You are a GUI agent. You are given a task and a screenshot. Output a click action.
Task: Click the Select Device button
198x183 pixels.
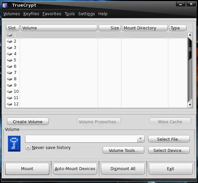coord(169,150)
